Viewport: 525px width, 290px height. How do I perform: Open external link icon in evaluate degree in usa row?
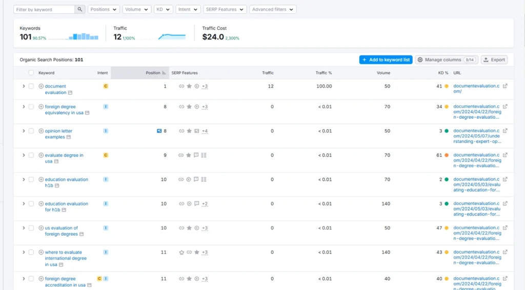[505, 155]
